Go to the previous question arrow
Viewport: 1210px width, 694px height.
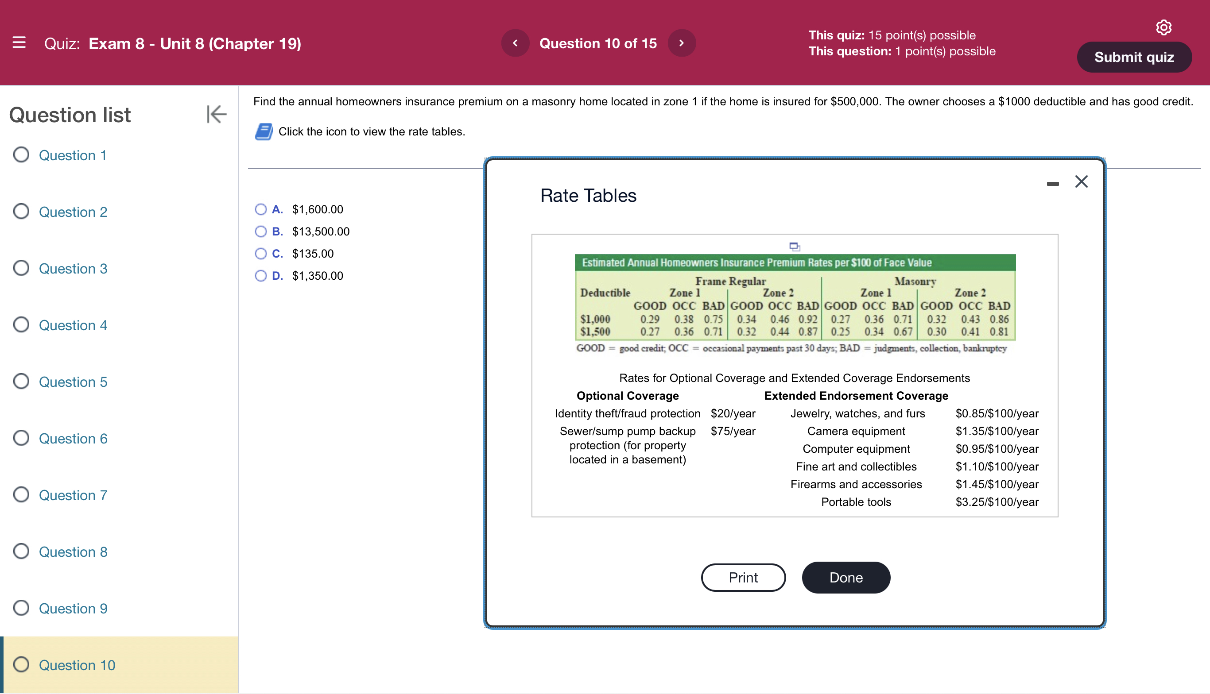515,43
